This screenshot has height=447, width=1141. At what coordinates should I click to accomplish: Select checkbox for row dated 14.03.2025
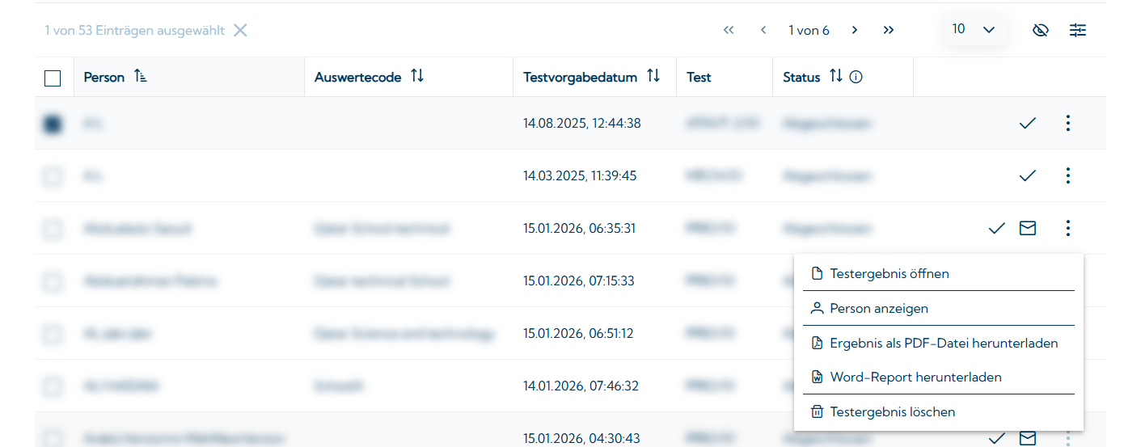tap(53, 177)
